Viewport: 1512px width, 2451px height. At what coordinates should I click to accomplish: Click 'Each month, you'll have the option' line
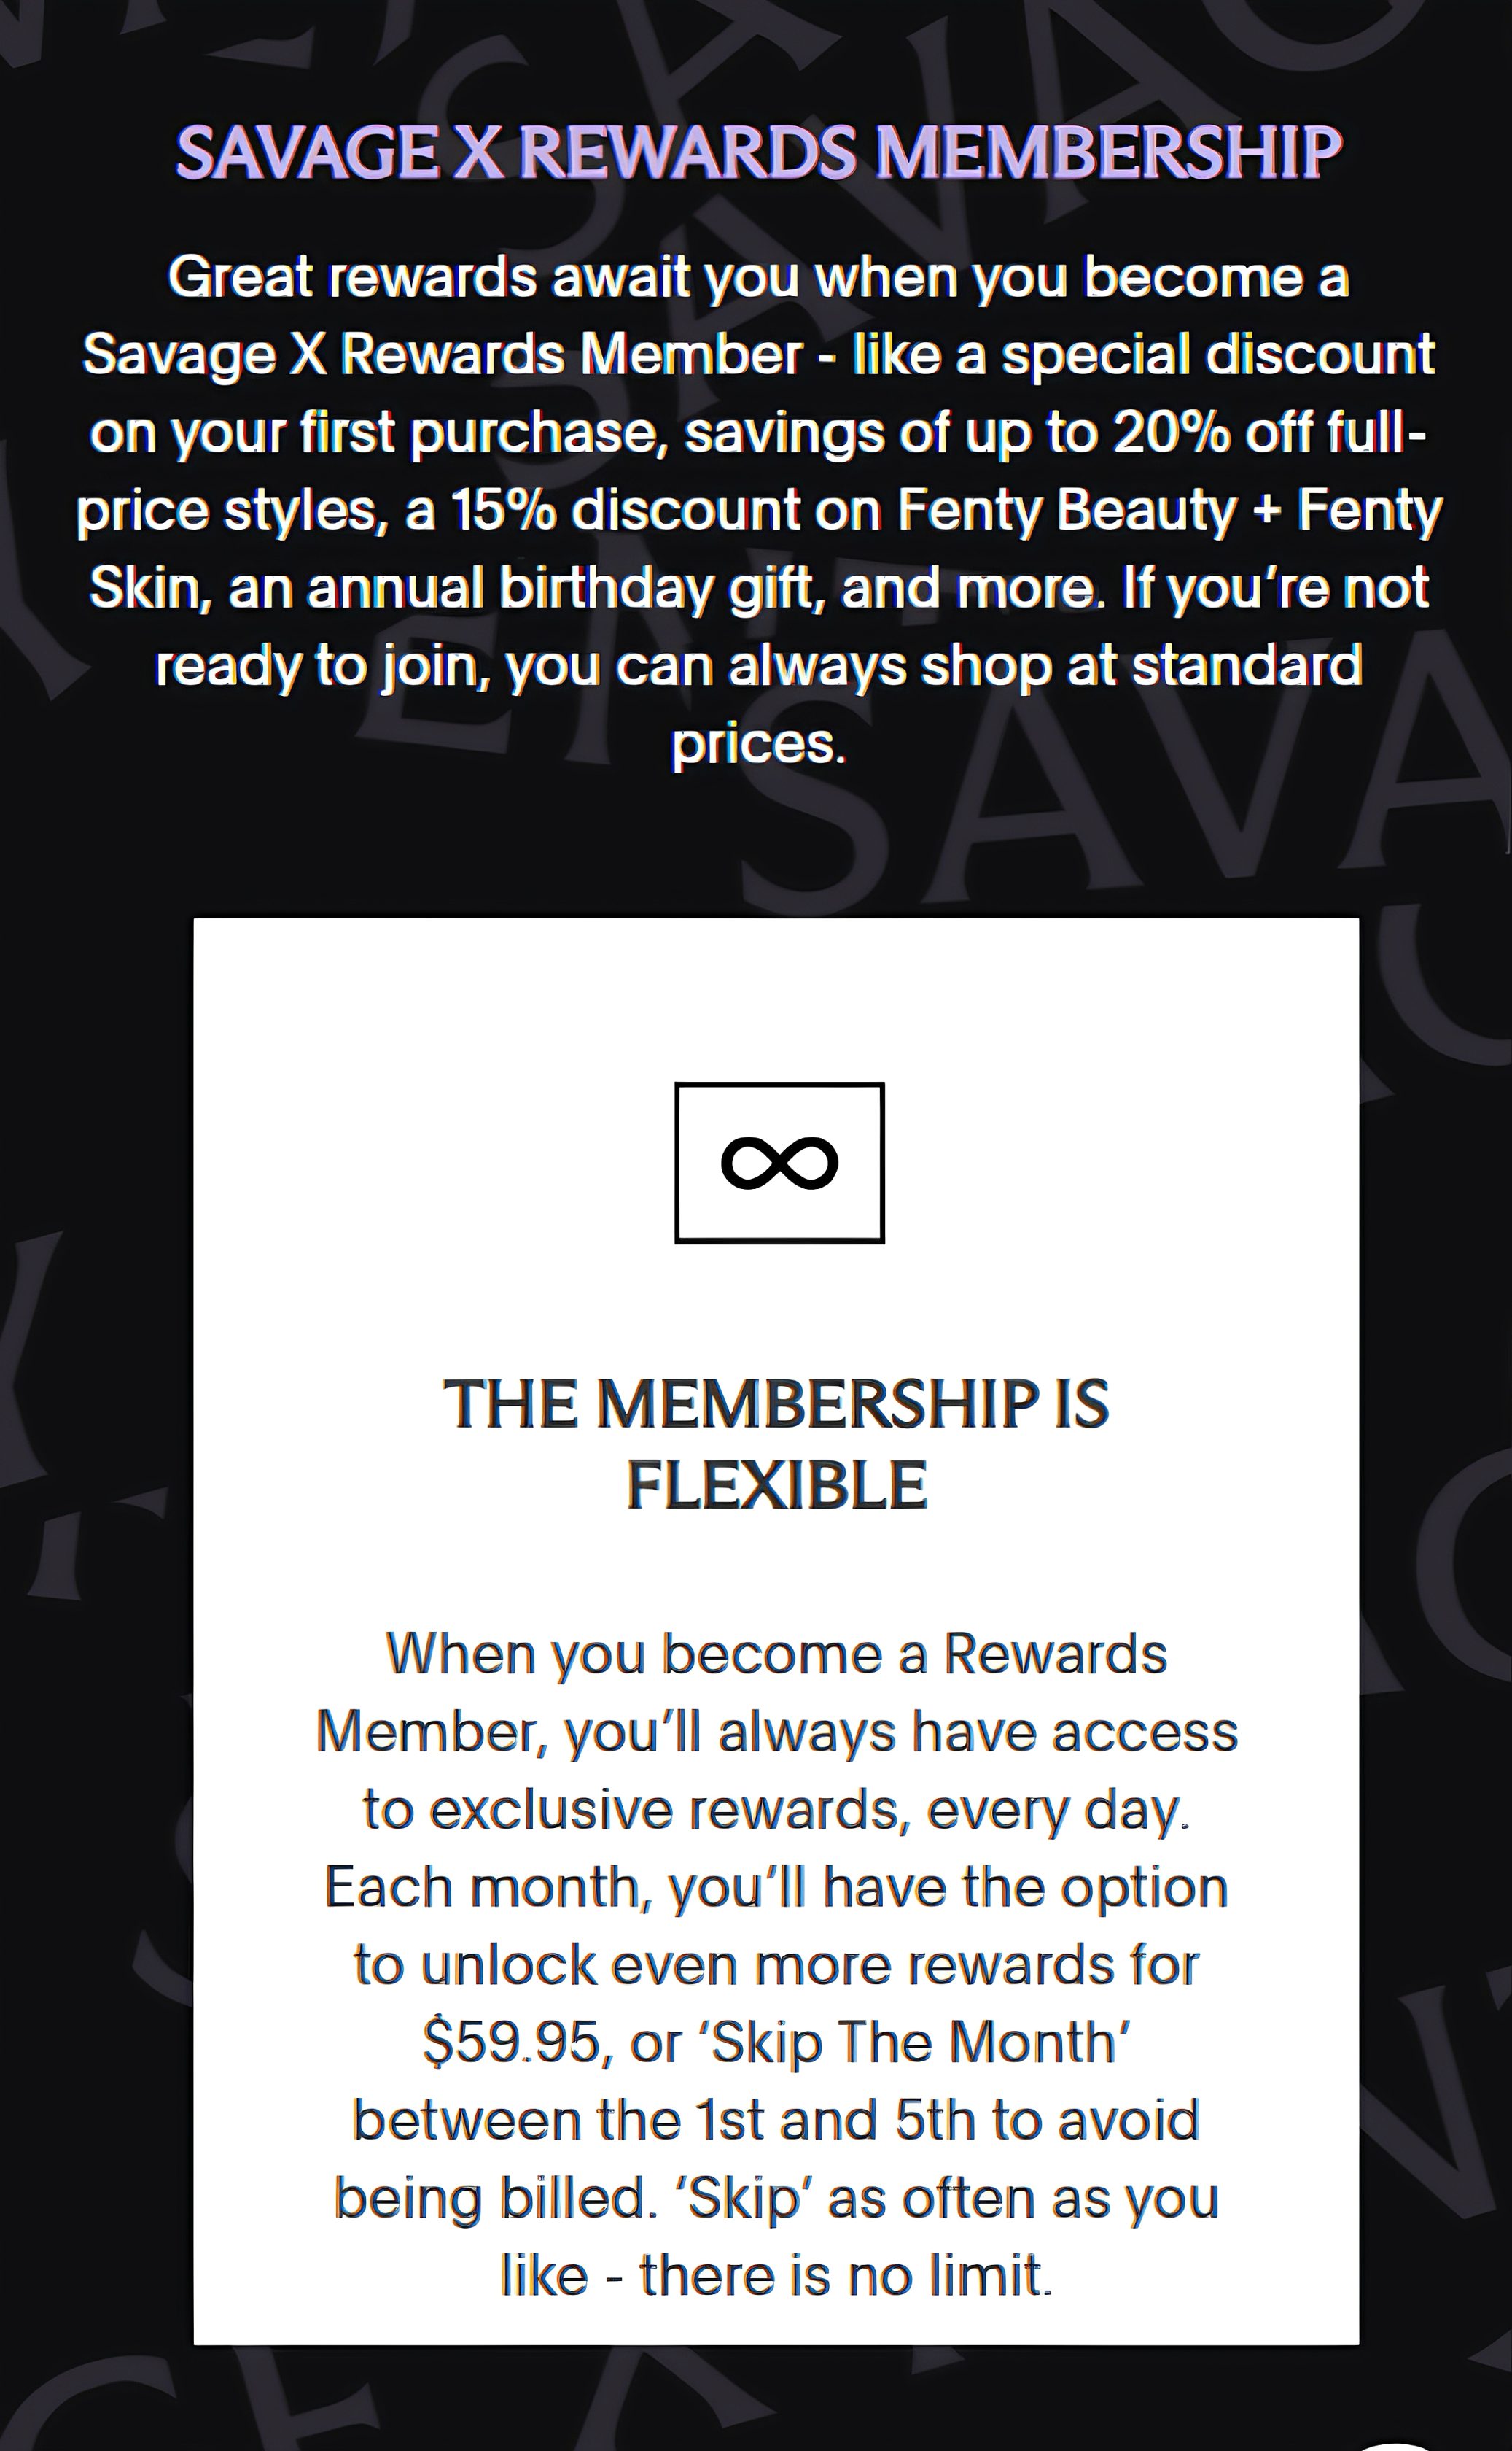click(776, 1887)
